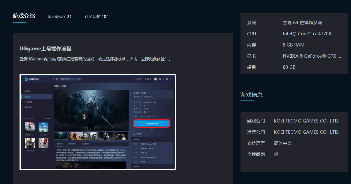This screenshot has width=351, height=184.
Task: Click Intel® Core™ i7 4770K text
Action: (x=307, y=34)
